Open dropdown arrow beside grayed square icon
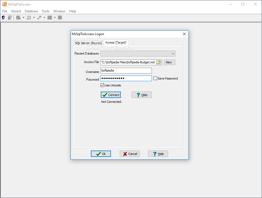 [x=55, y=18]
